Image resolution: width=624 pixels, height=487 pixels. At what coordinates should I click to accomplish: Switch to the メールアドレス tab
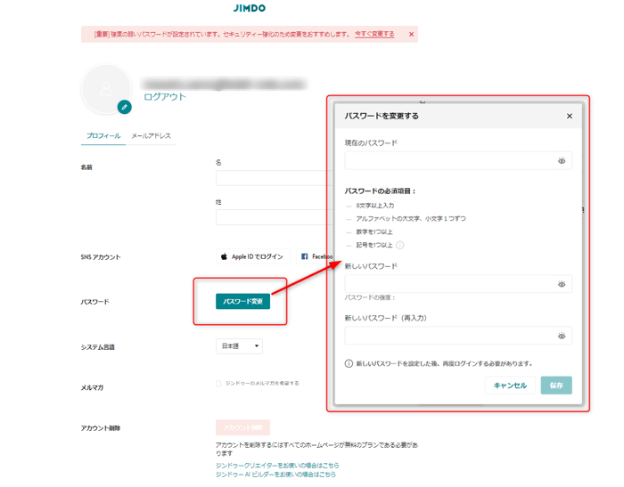tap(152, 136)
